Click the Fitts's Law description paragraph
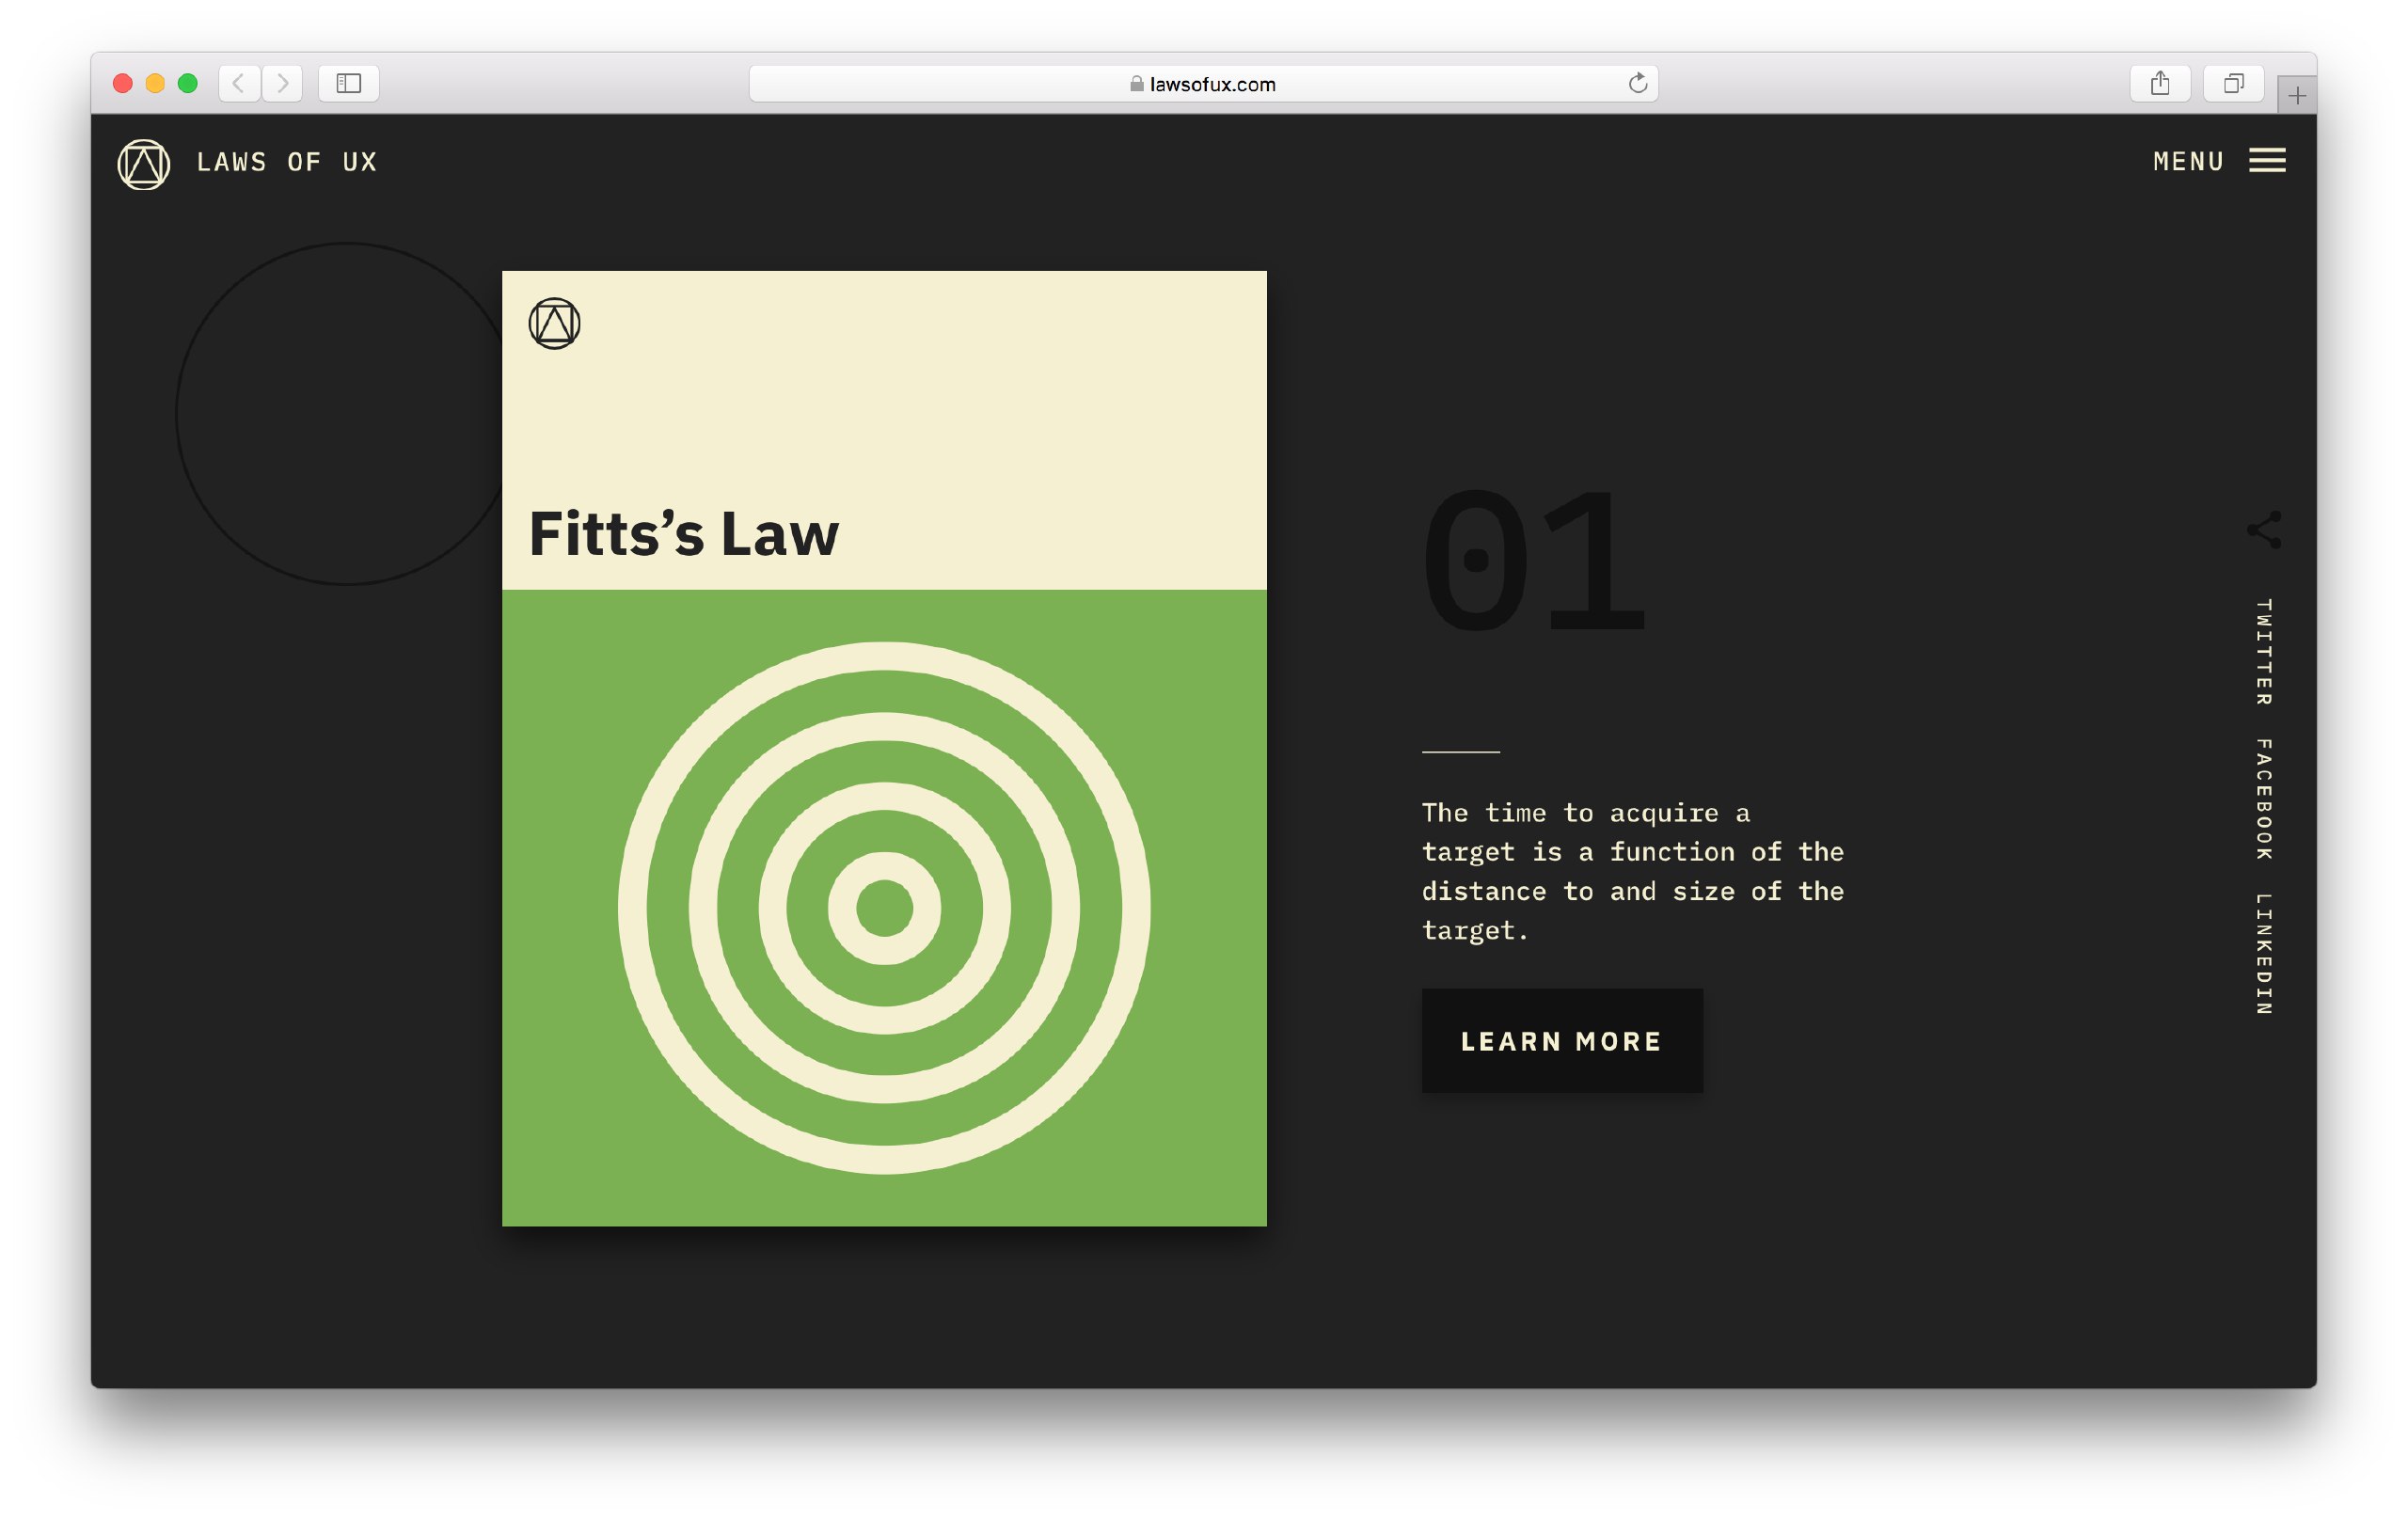 [1633, 871]
